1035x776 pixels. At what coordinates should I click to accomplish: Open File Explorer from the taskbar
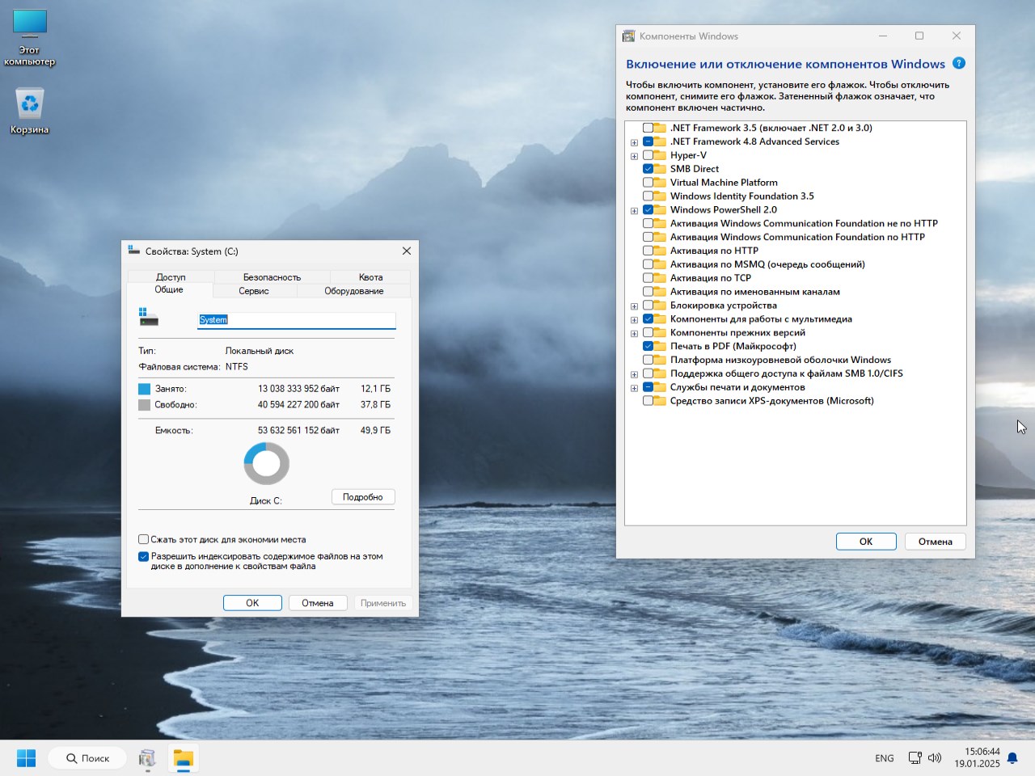tap(184, 758)
